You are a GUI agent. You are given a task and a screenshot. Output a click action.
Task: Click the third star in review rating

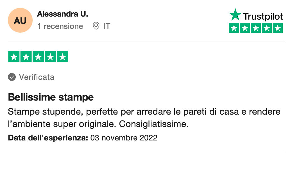pyautogui.click(x=38, y=57)
